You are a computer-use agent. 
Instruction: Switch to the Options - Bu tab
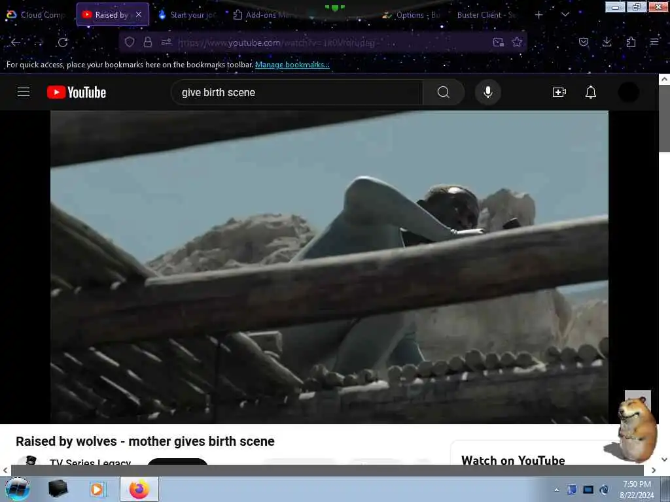coord(412,15)
